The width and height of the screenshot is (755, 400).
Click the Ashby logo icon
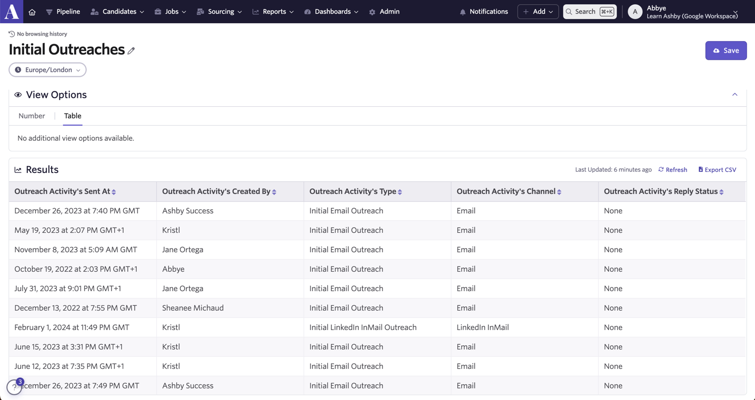12,12
